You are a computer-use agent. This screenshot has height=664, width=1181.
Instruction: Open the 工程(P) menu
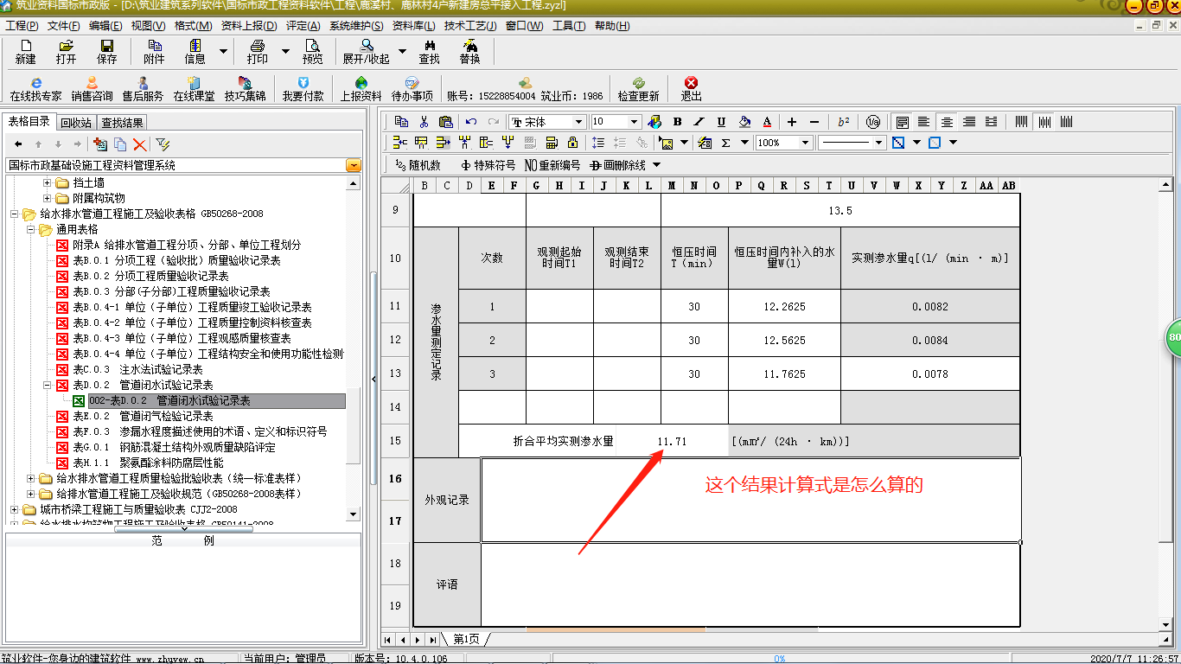coord(22,25)
